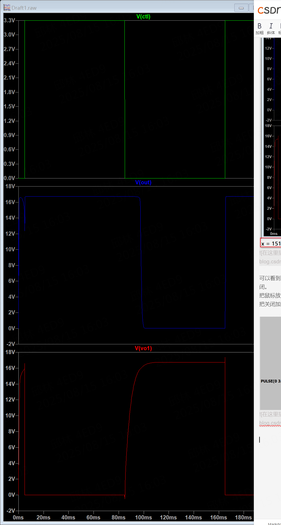Click the 10V label on V(out) axis
Screen dimensions: 281x525
10,249
